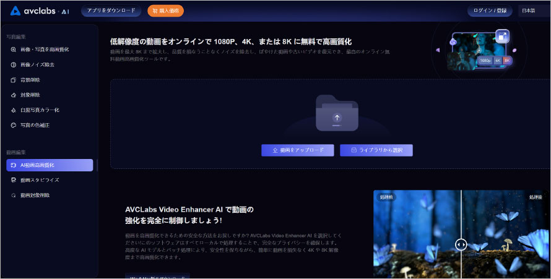
Task: Click the アプリをダウンロード button
Action: [111, 11]
